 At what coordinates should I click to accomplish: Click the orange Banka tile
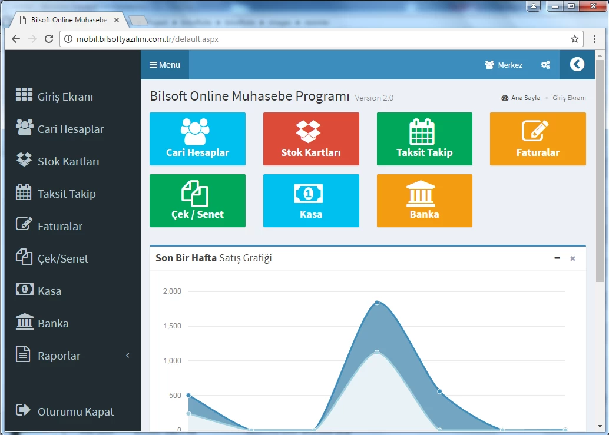[424, 201]
